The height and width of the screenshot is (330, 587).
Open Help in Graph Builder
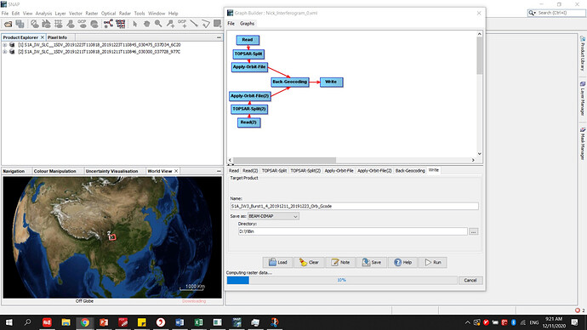402,262
